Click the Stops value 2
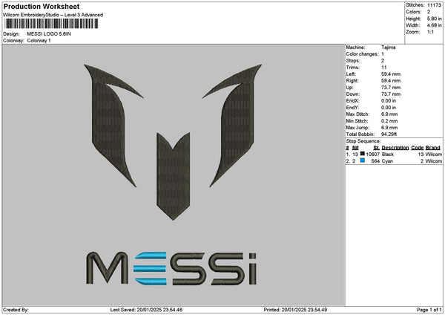 [x=383, y=61]
